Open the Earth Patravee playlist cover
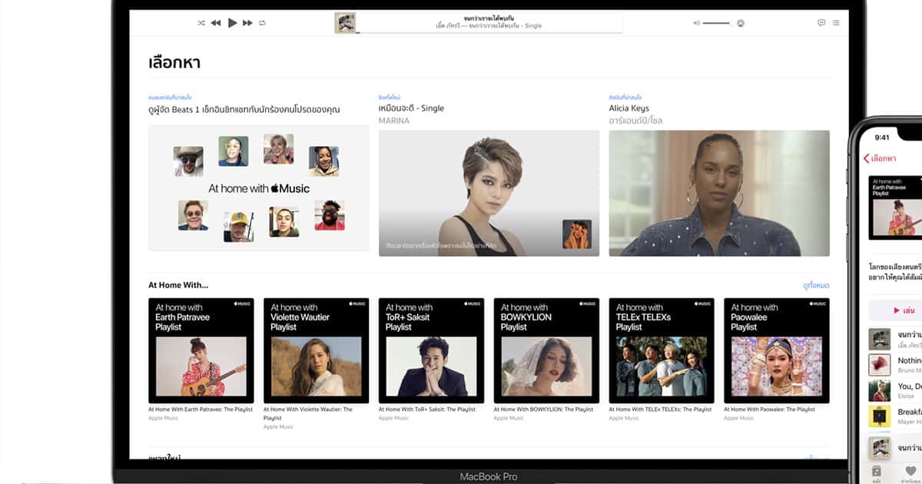 tap(201, 350)
